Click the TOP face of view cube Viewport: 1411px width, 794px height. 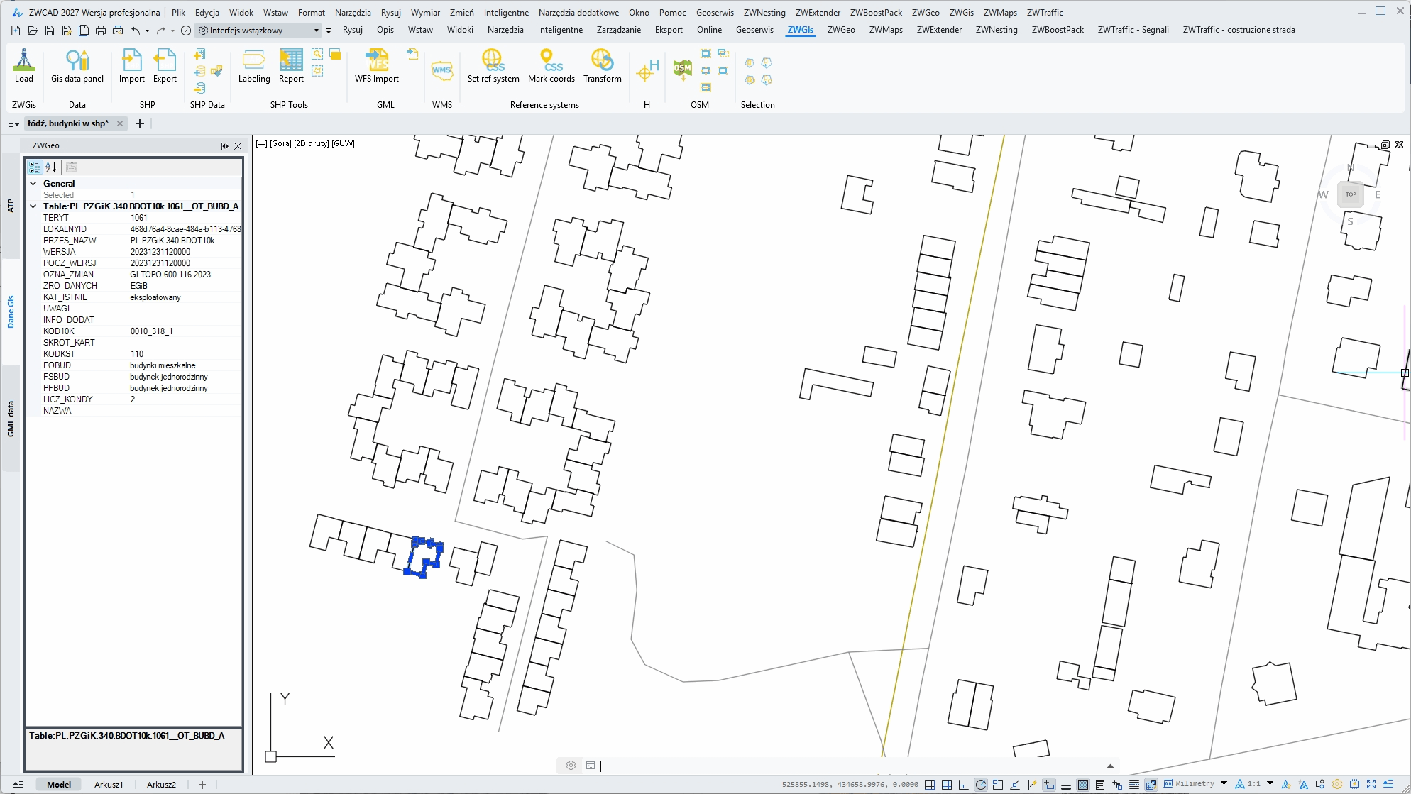click(x=1351, y=194)
